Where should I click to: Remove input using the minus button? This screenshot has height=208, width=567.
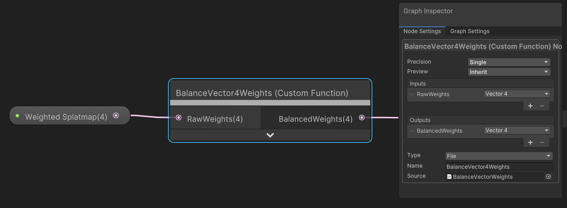coord(542,106)
